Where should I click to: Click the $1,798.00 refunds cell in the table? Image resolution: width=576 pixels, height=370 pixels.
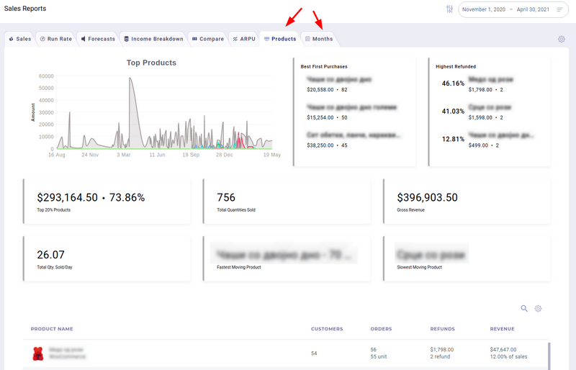click(x=442, y=353)
